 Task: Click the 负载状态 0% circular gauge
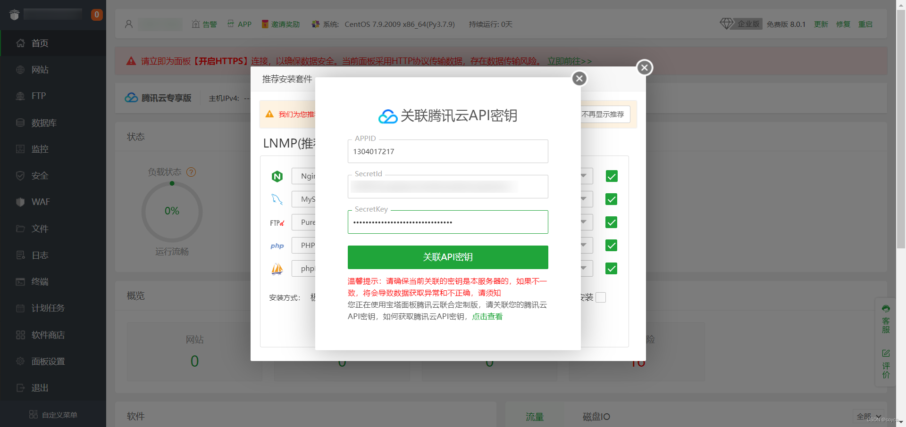[x=172, y=212]
